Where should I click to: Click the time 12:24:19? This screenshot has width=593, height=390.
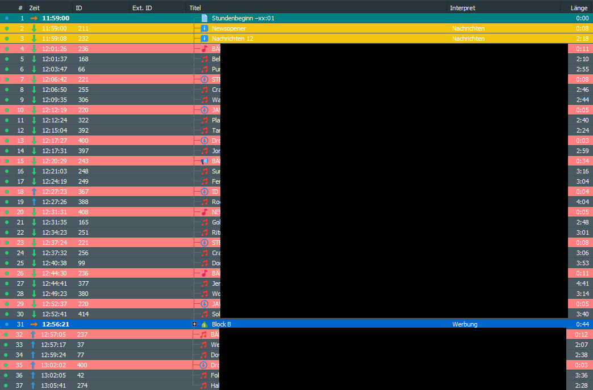click(x=55, y=181)
